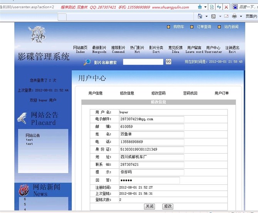Click the 订单查询 order query link
The height and width of the screenshot is (213, 258).
pos(204,27)
